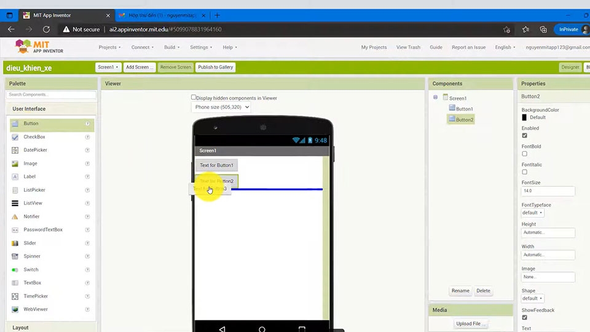590x332 pixels.
Task: Toggle Display hidden components in Viewer
Action: coord(194,97)
